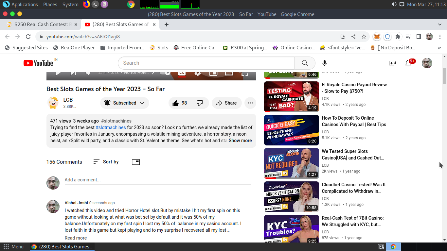Open YouTube notifications bell
This screenshot has width=447, height=251.
tap(408, 63)
